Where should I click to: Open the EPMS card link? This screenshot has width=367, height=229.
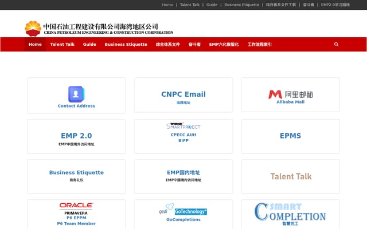tap(291, 136)
